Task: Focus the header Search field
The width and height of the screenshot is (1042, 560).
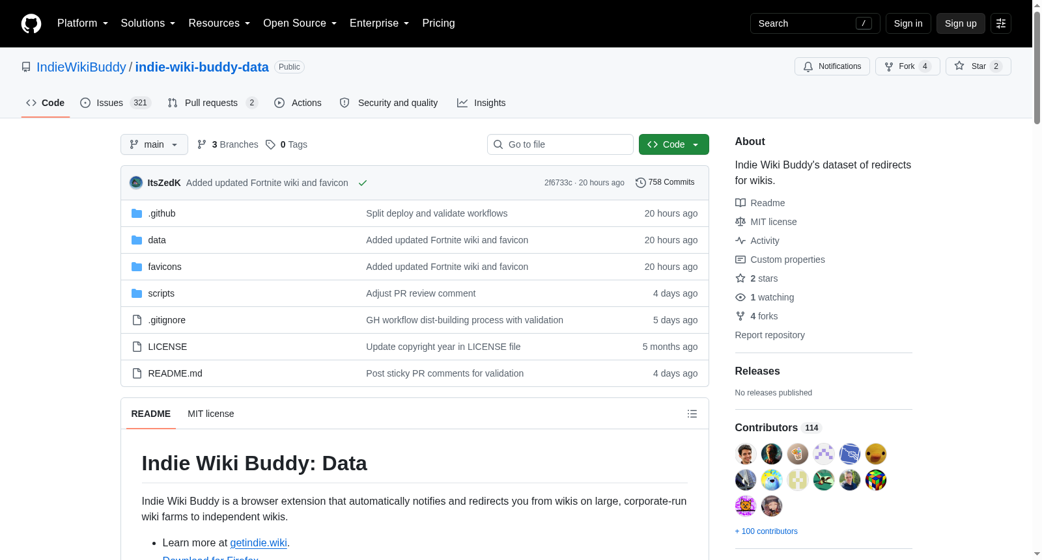Action: point(815,23)
